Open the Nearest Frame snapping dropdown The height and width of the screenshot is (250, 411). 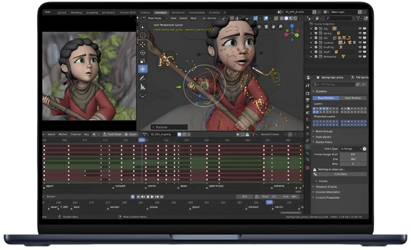[272, 134]
